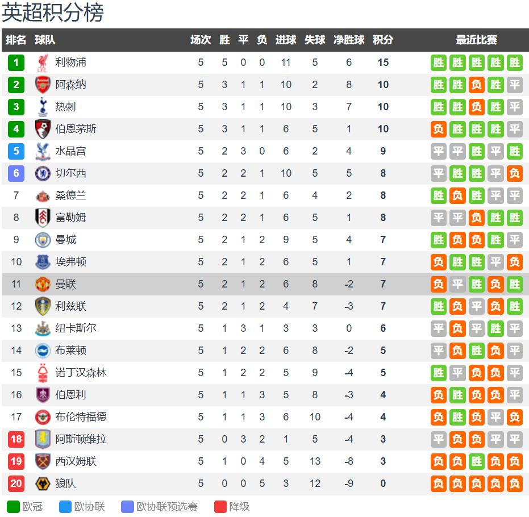Click the 进球 column header
Image resolution: width=529 pixels, height=517 pixels.
click(286, 40)
